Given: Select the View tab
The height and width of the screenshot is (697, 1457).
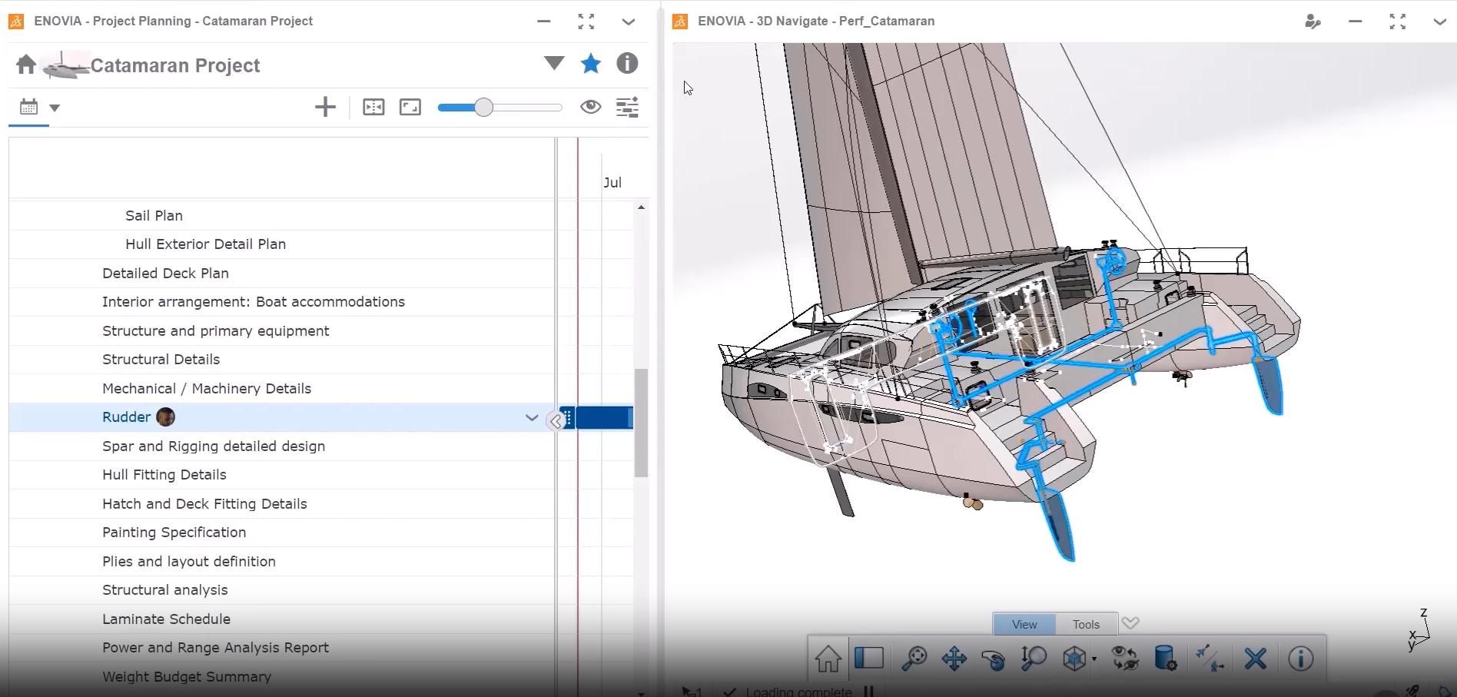Looking at the screenshot, I should [1024, 624].
